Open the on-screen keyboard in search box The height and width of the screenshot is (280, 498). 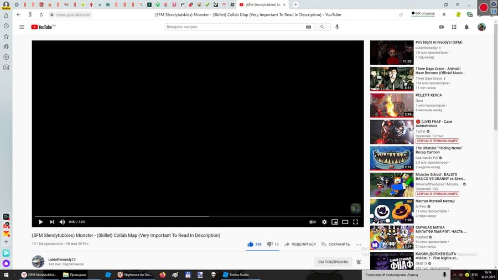pyautogui.click(x=308, y=27)
